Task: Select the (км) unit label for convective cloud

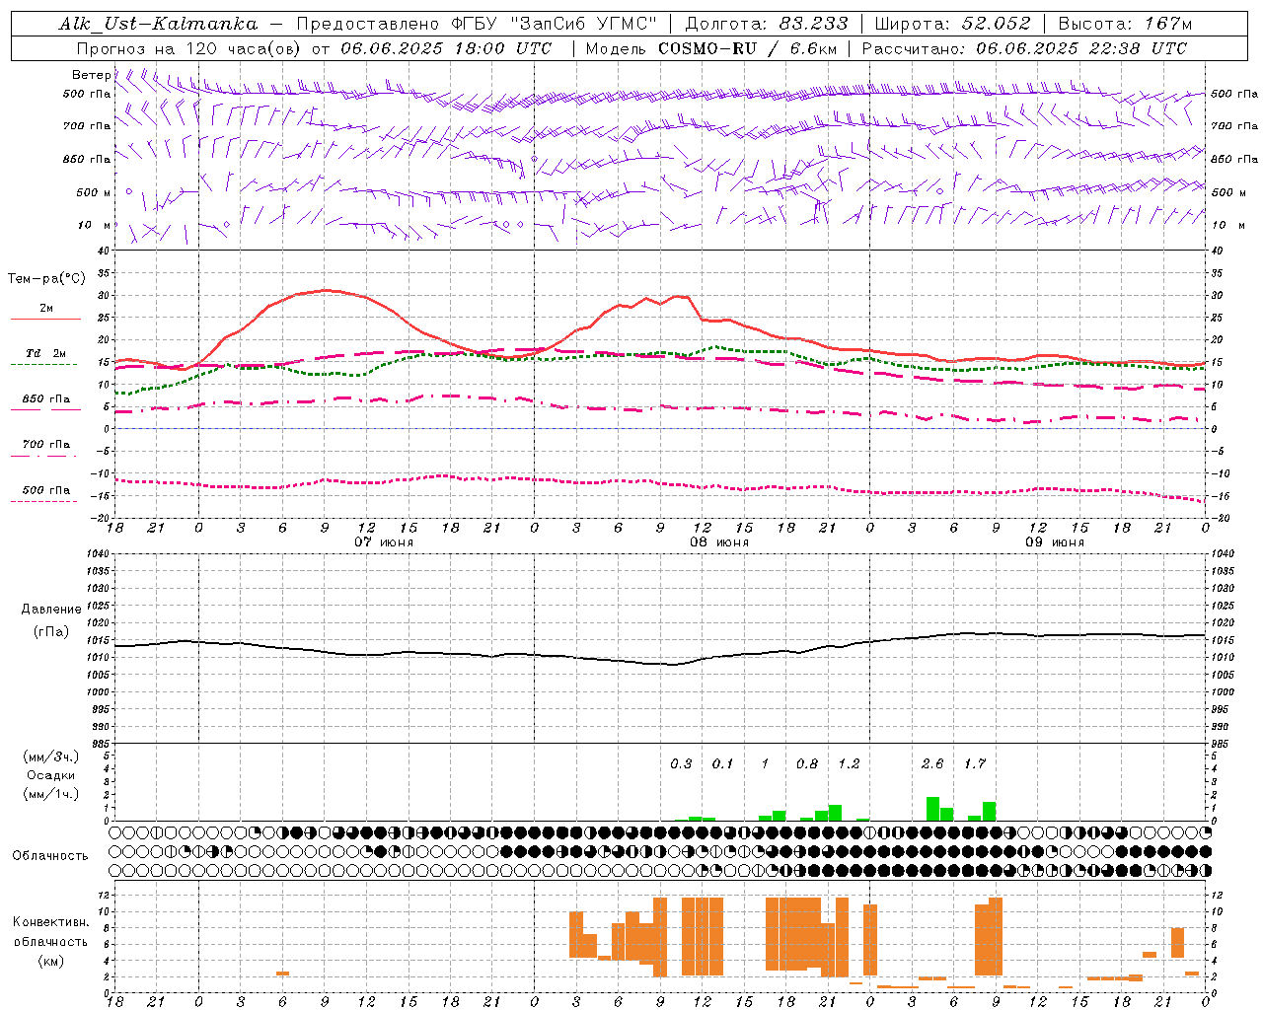Action: tap(51, 961)
